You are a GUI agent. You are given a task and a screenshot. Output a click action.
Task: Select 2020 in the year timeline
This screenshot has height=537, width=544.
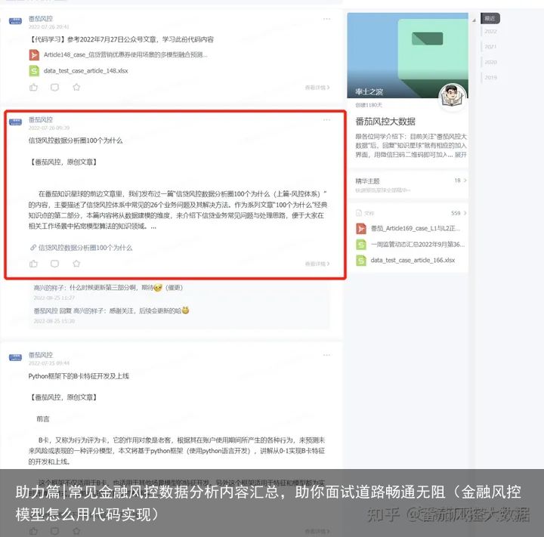[490, 62]
